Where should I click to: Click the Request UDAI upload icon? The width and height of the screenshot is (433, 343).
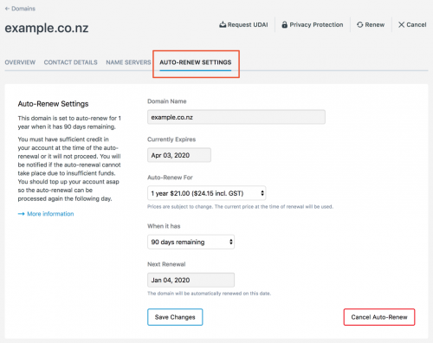coord(223,24)
